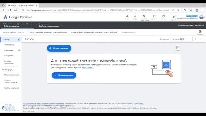The height and width of the screenshot is (116, 206).
Task: Click the Google Реклама logo
Action: coord(18,17)
